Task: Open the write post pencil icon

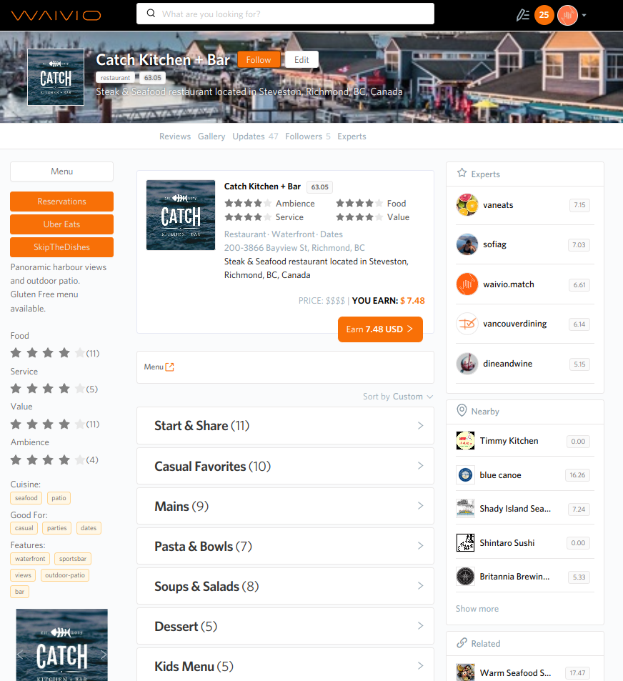Action: pos(523,15)
